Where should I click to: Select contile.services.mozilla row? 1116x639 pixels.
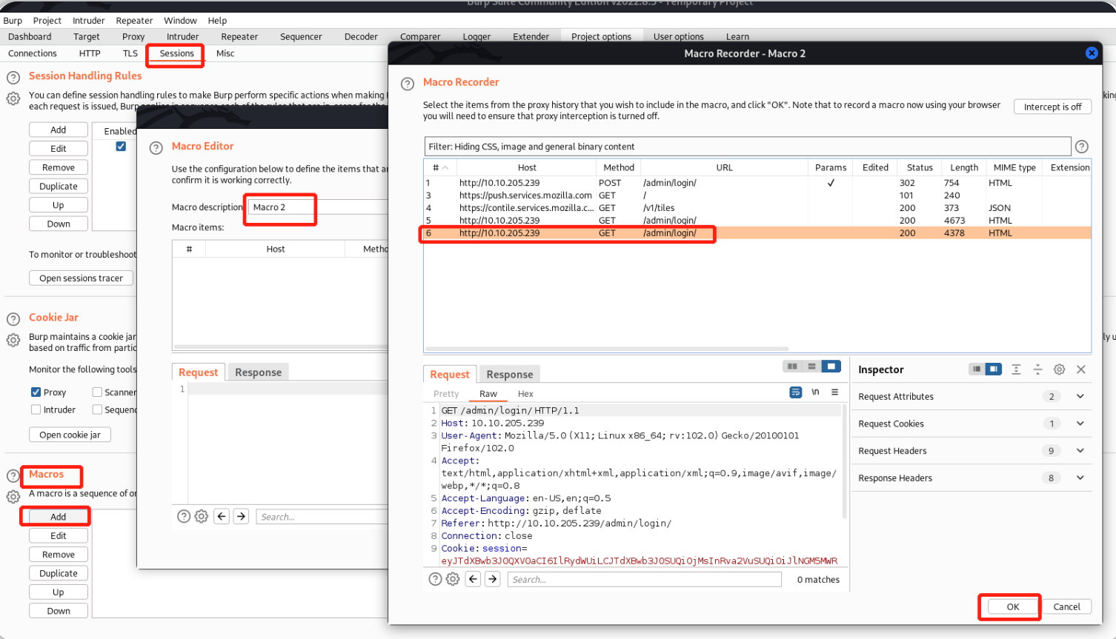757,208
